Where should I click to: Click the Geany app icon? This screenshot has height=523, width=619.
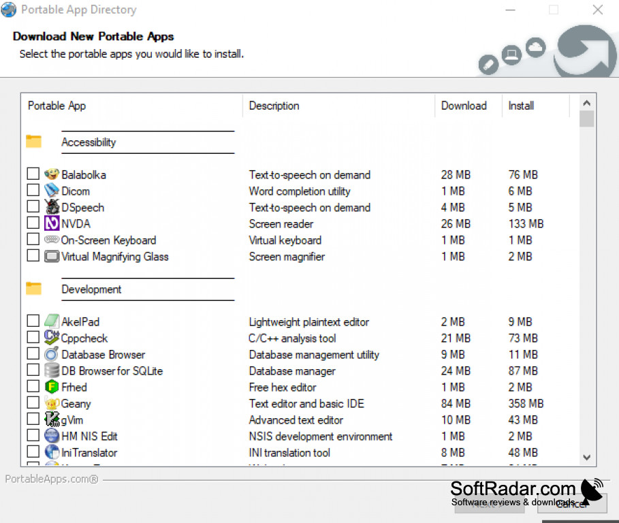pos(52,403)
